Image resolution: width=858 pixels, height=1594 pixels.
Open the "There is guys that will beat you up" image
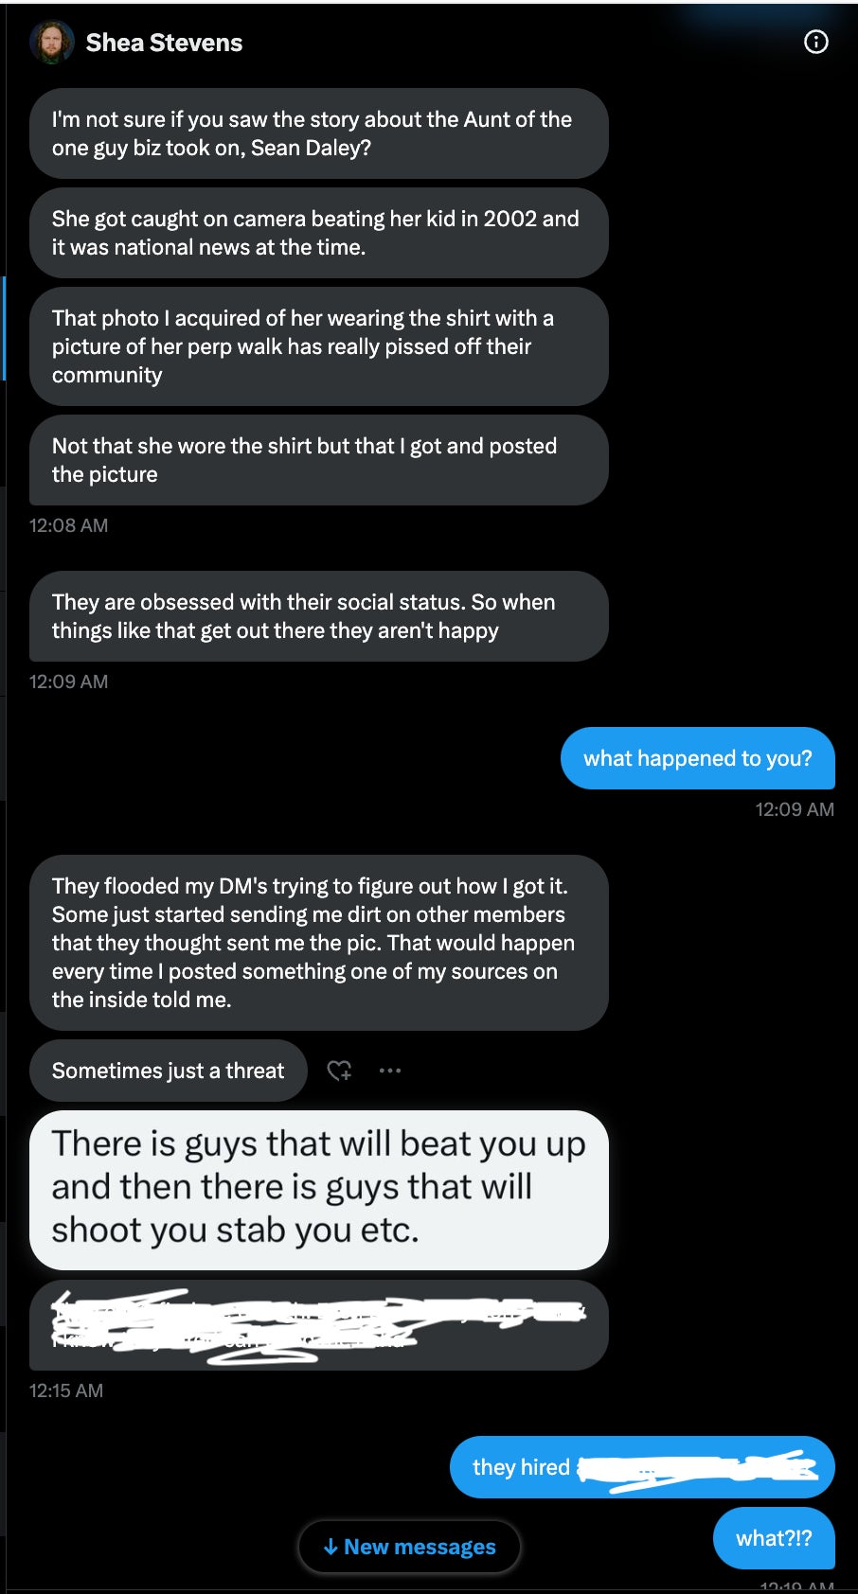pos(318,1189)
